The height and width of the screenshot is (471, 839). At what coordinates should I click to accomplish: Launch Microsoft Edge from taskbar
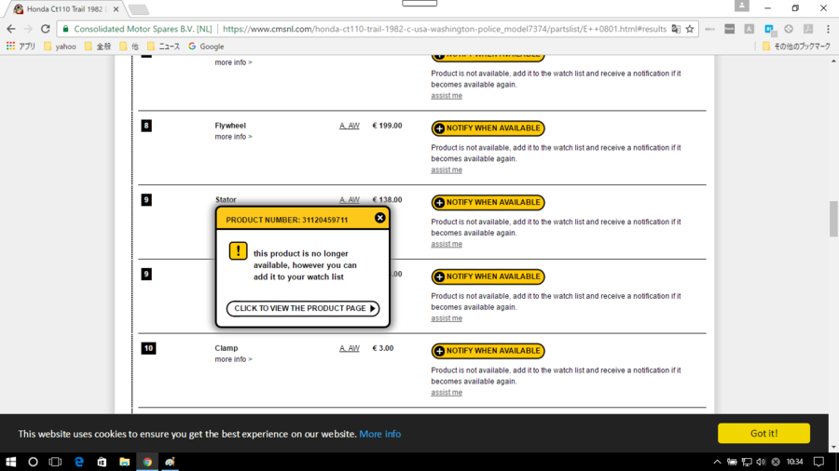coord(78,462)
